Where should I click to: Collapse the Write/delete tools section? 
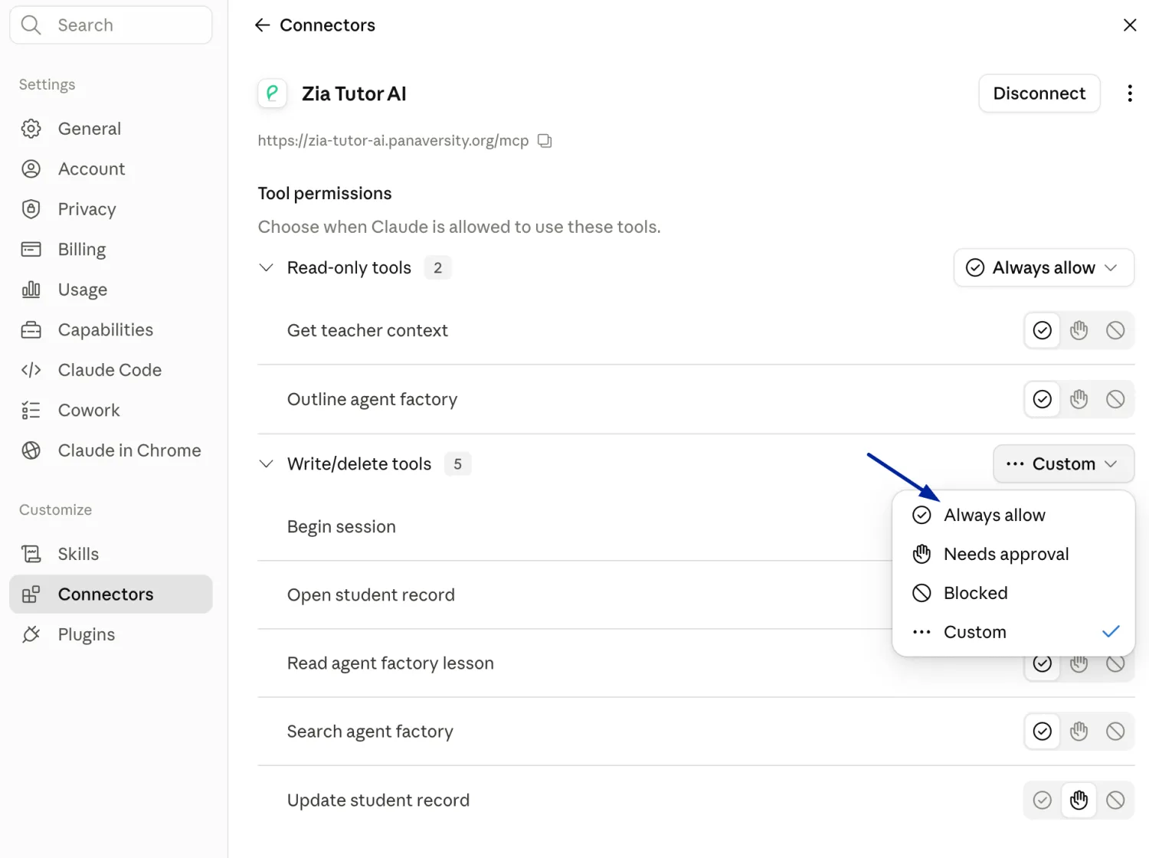click(266, 464)
